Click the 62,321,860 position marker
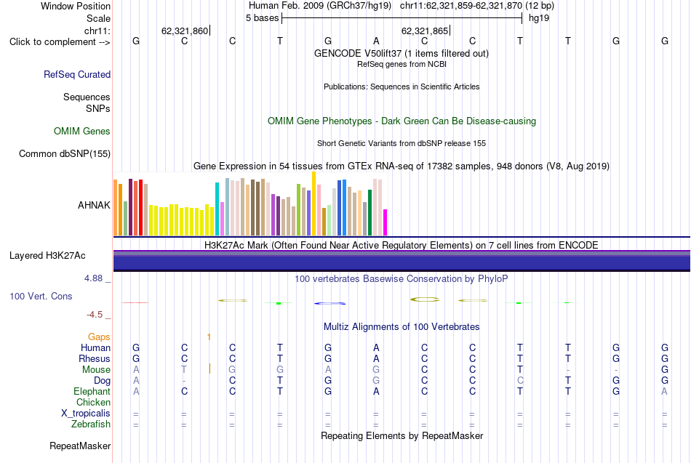The height and width of the screenshot is (463, 691). [x=185, y=31]
